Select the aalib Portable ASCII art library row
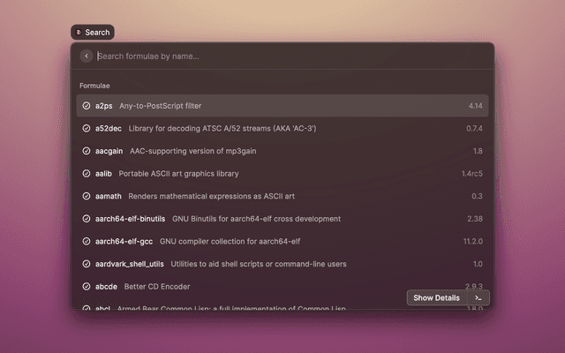Image resolution: width=565 pixels, height=353 pixels. 265,174
